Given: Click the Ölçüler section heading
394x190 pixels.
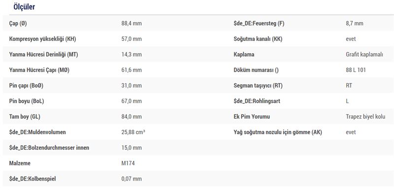Looking at the screenshot, I should coord(24,7).
